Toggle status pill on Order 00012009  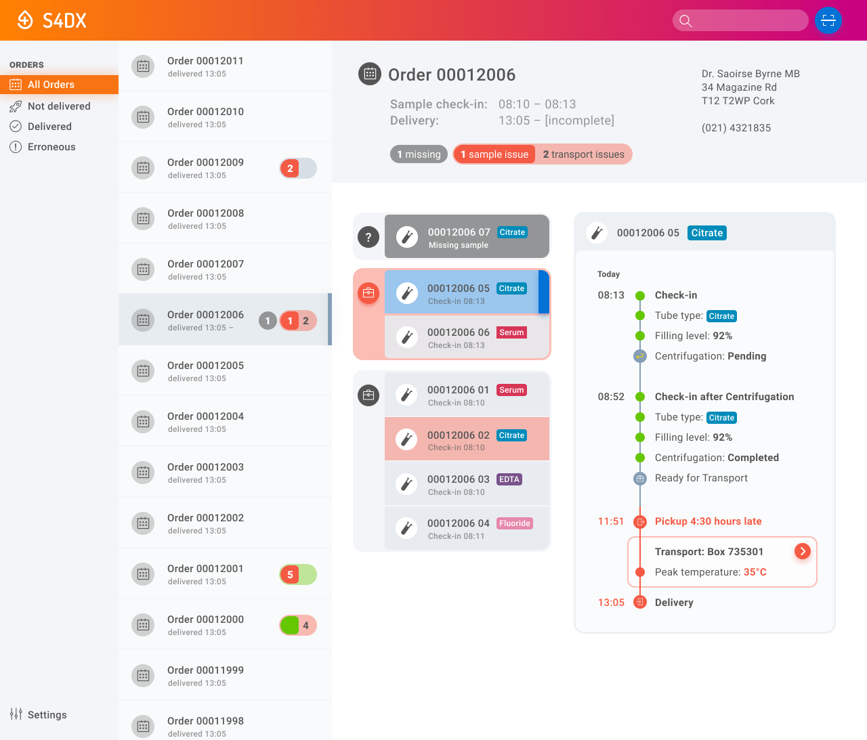[298, 169]
